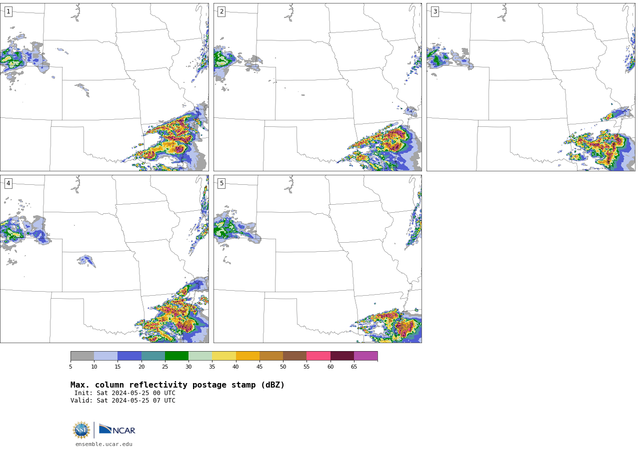The image size is (640, 450).
Task: Click the NSF logo
Action: pos(81,430)
